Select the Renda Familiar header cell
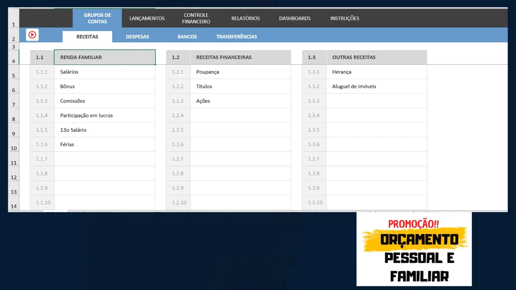 [105, 57]
